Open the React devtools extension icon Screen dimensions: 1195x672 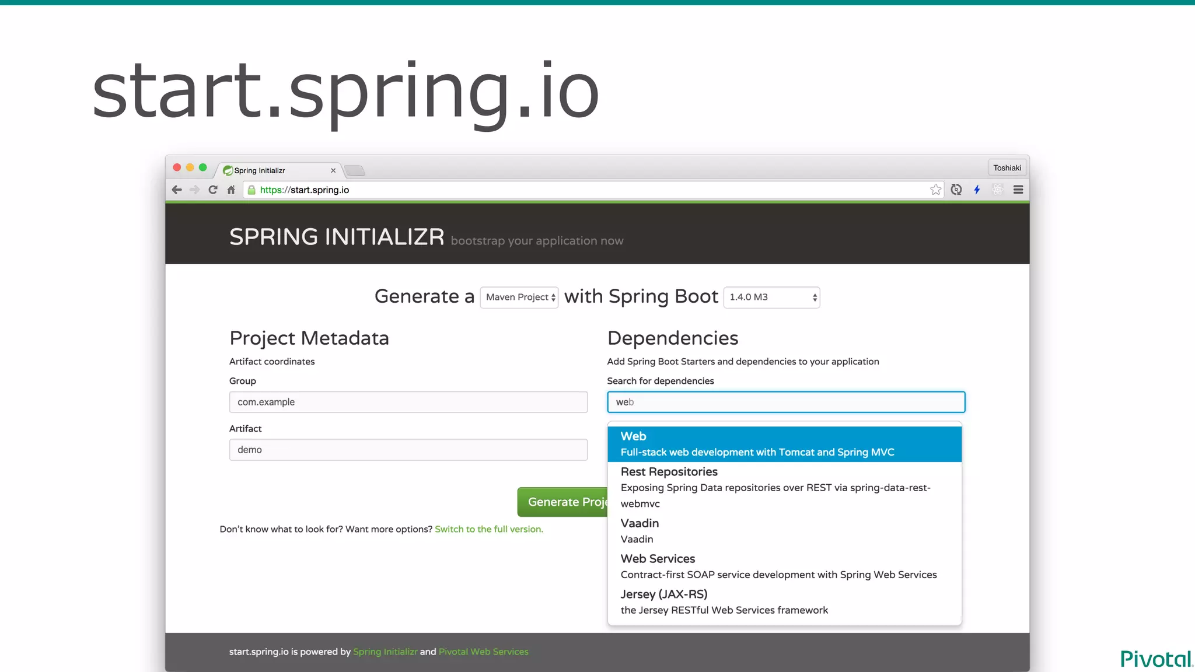click(998, 190)
